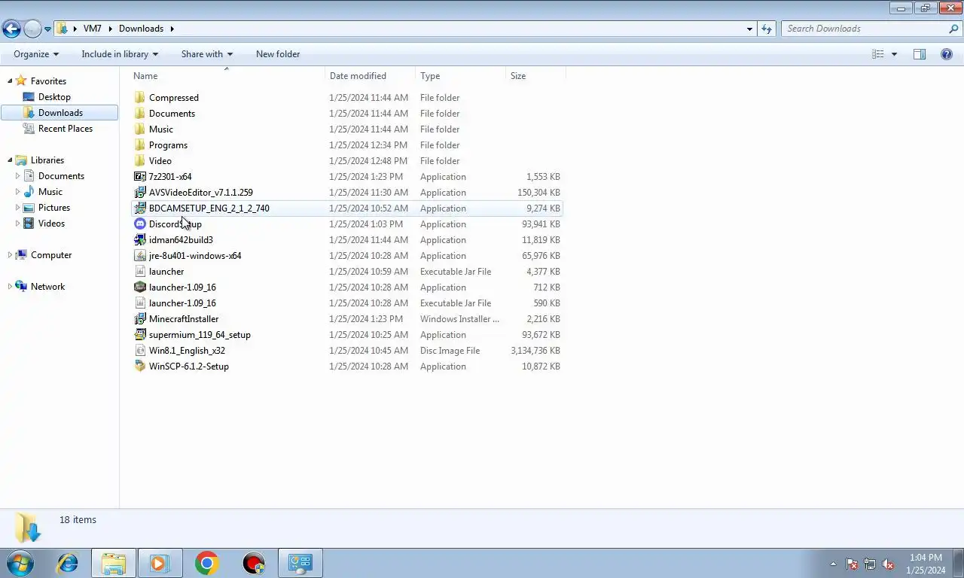Image resolution: width=964 pixels, height=578 pixels.
Task: Select the Compressed folder icon
Action: [x=139, y=98]
